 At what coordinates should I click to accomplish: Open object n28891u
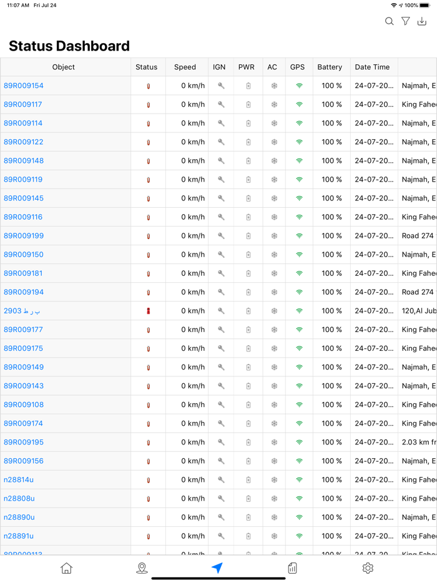coord(19,536)
